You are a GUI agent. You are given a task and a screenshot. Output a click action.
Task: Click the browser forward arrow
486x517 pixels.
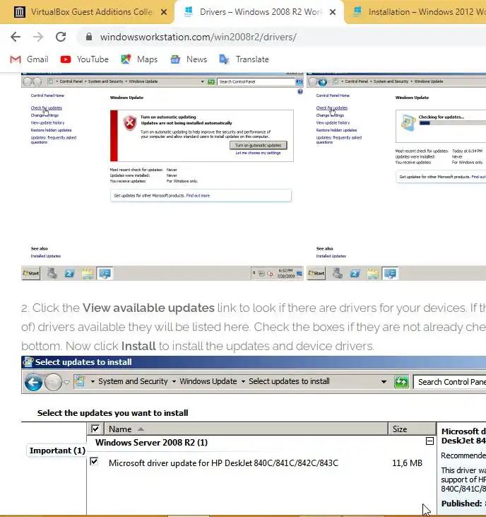pos(38,37)
